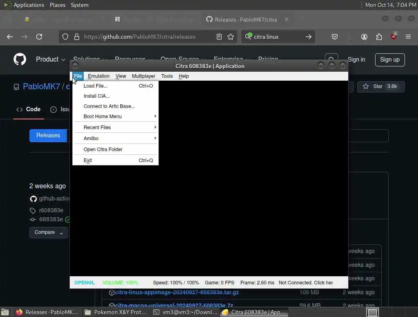The image size is (418, 317).
Task: Click the padlock site info icon
Action: (x=77, y=37)
